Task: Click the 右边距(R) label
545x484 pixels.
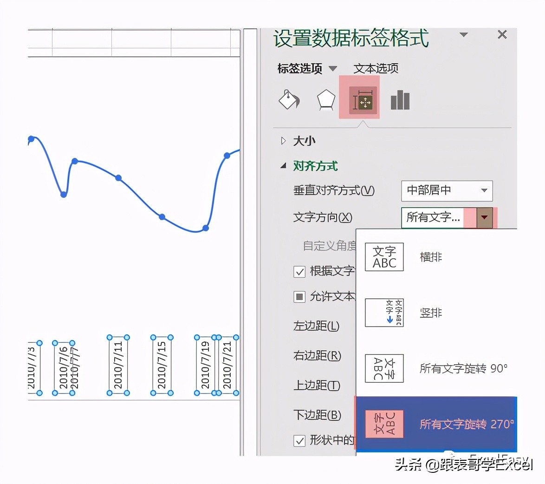Action: point(318,355)
